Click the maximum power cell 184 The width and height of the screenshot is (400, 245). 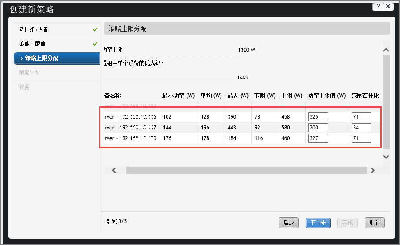tap(232, 138)
